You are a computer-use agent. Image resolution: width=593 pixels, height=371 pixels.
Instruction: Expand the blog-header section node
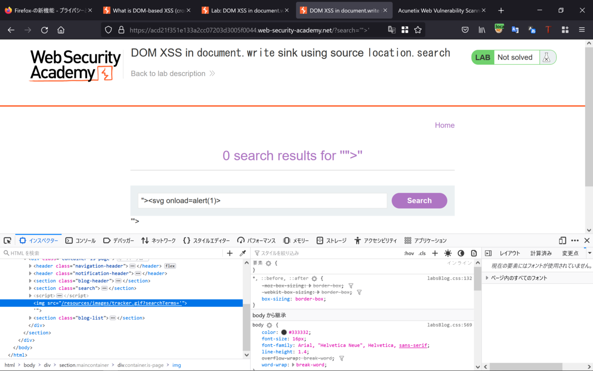click(30, 281)
